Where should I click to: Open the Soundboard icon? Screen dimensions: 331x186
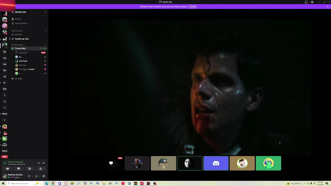coord(41,169)
